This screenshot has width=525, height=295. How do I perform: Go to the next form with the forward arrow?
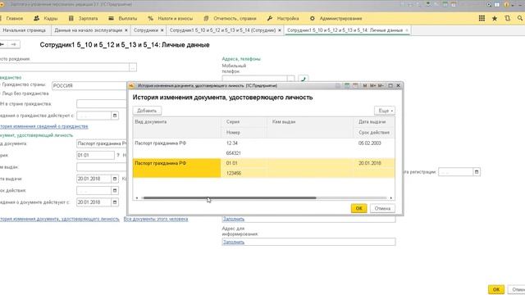point(14,44)
